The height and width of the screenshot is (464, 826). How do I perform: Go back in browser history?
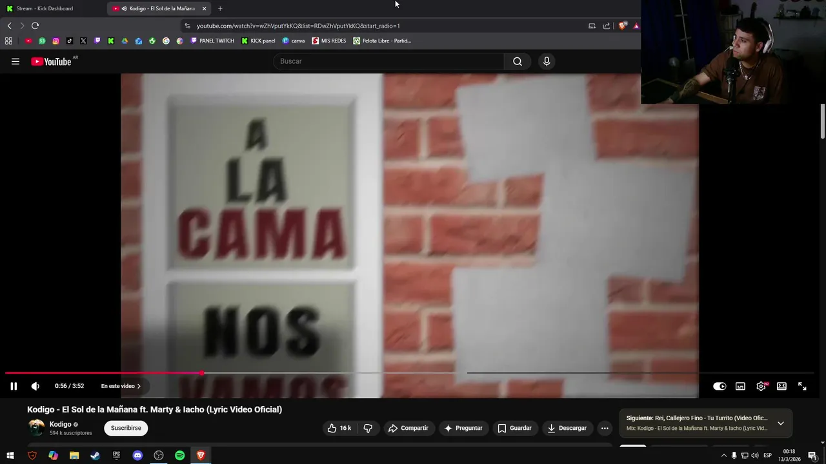(9, 26)
